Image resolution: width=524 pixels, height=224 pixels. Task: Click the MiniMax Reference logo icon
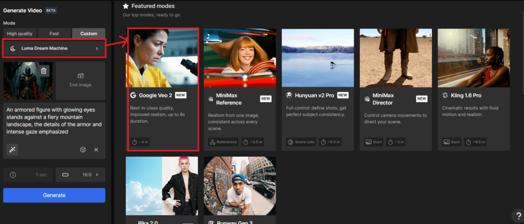(x=211, y=99)
